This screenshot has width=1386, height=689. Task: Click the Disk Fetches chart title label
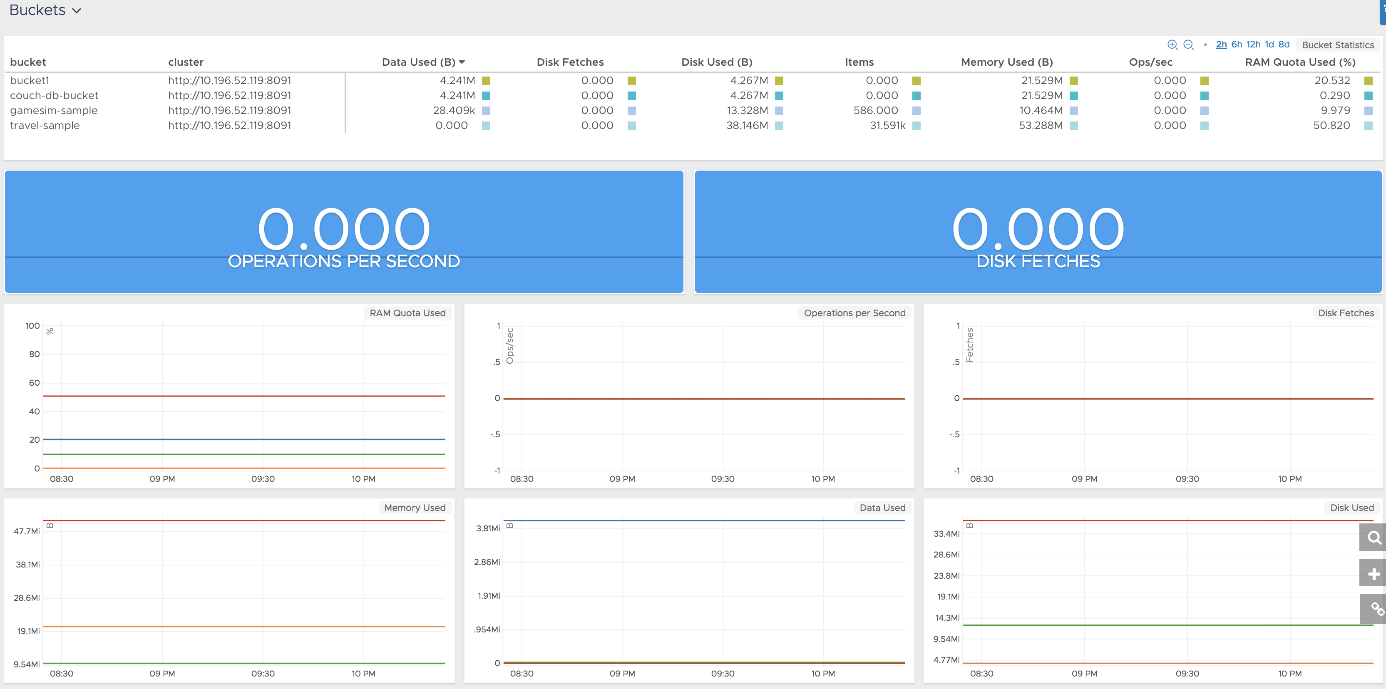tap(1346, 313)
